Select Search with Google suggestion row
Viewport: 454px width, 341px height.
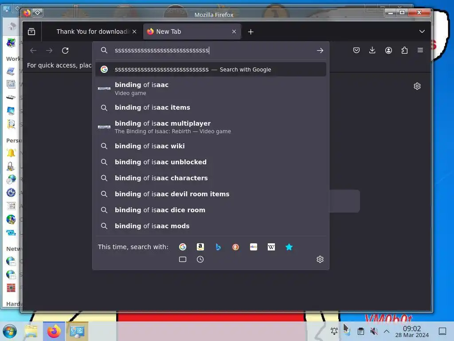pyautogui.click(x=211, y=69)
